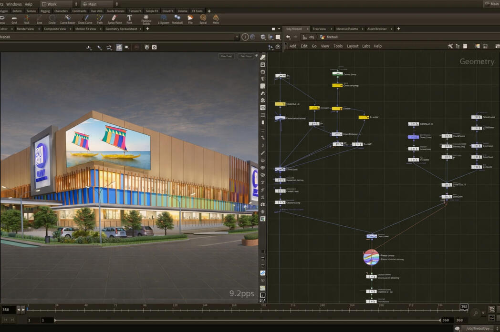This screenshot has width=500, height=332.
Task: Open the Windows menu
Action: 14,4
